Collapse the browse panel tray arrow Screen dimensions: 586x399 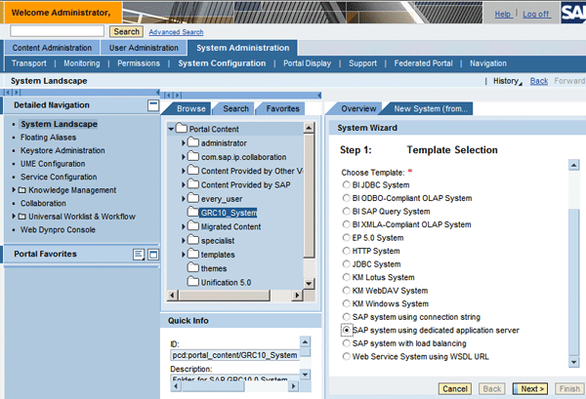click(x=318, y=96)
